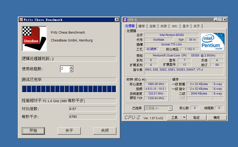
Task: Increase thread count with up spinner arrow
Action: pyautogui.click(x=71, y=67)
